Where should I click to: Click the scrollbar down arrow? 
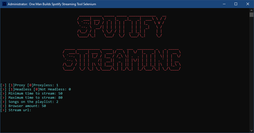point(251,131)
